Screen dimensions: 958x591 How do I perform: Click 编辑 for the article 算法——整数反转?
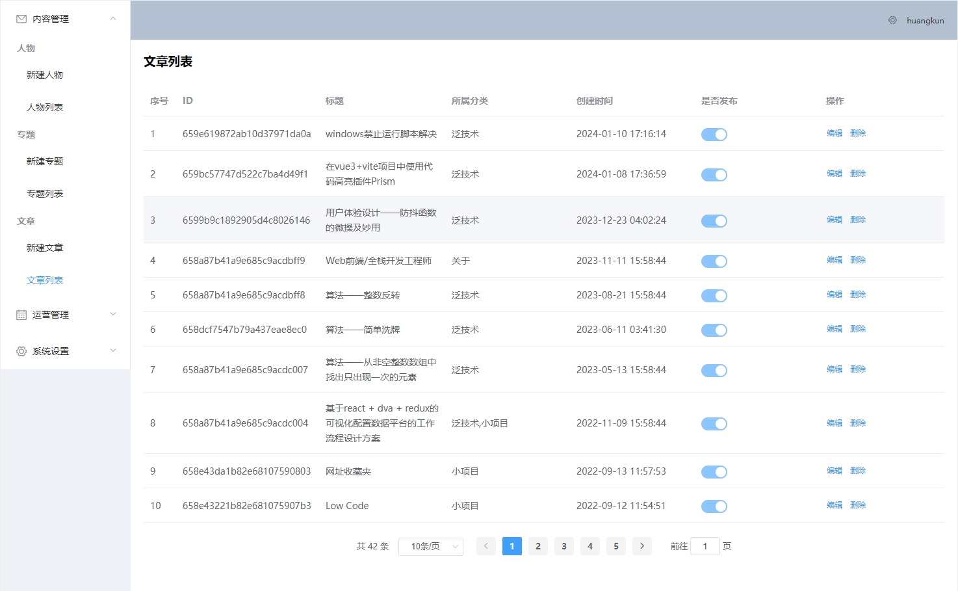pyautogui.click(x=834, y=294)
